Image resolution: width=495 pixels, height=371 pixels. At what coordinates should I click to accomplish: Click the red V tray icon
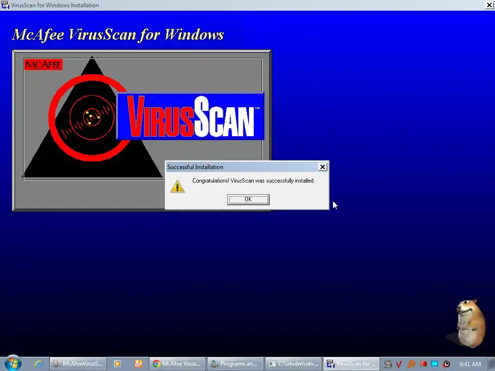(x=399, y=364)
